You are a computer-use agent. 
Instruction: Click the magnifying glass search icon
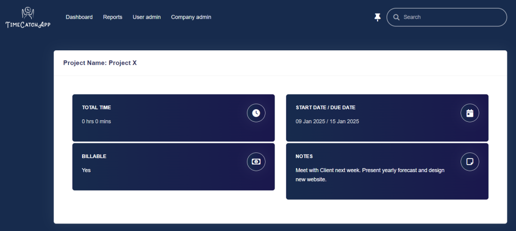pos(396,17)
